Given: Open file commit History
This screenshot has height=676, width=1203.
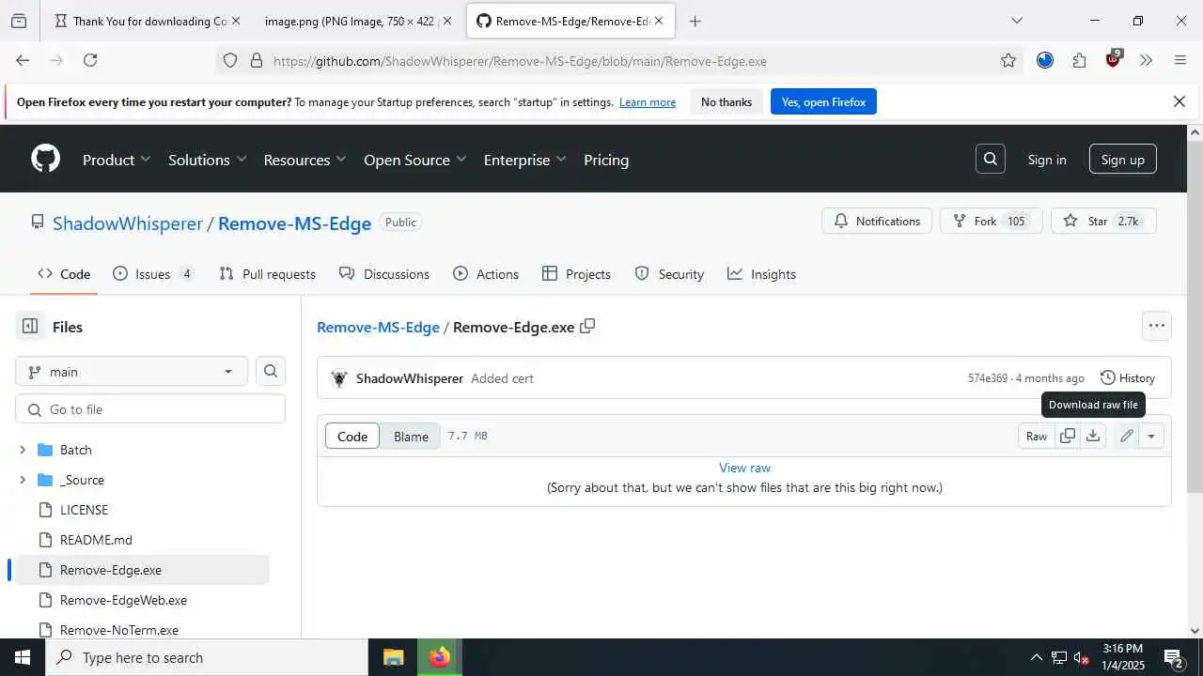Looking at the screenshot, I should [x=1128, y=377].
